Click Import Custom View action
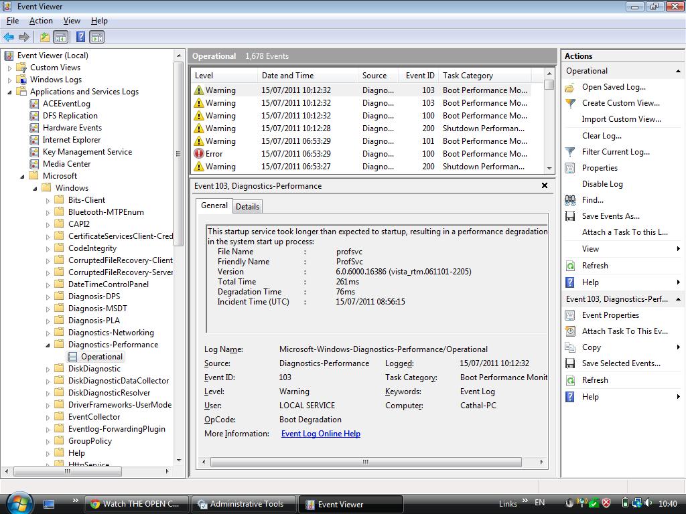 click(621, 119)
